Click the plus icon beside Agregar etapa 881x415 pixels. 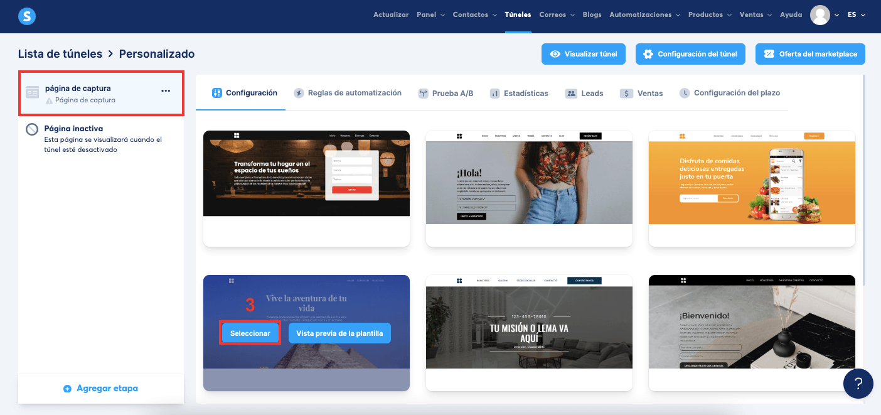click(x=68, y=389)
